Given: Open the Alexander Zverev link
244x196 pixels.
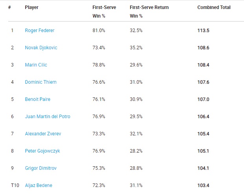Looking at the screenshot, I should coord(43,133).
